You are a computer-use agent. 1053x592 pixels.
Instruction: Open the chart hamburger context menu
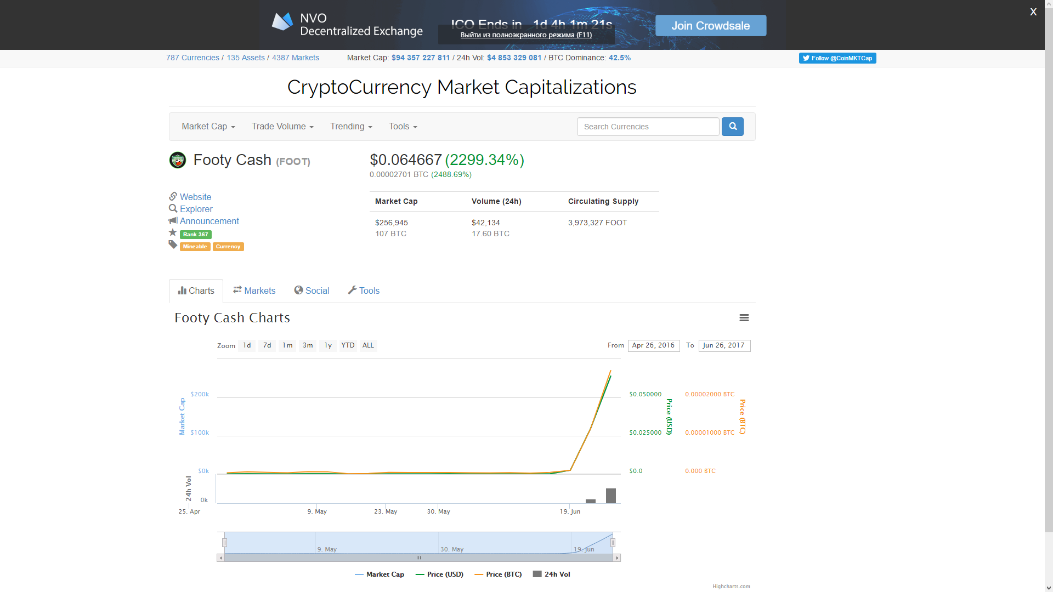pos(744,318)
